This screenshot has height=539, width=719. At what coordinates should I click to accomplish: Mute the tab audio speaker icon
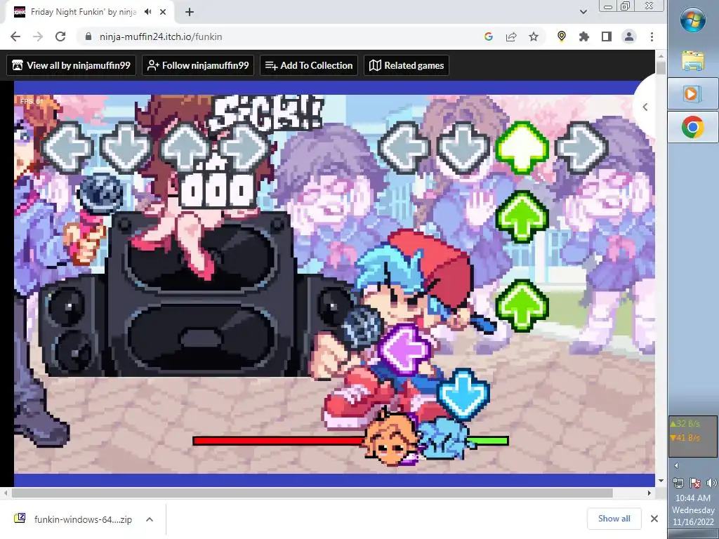(147, 12)
